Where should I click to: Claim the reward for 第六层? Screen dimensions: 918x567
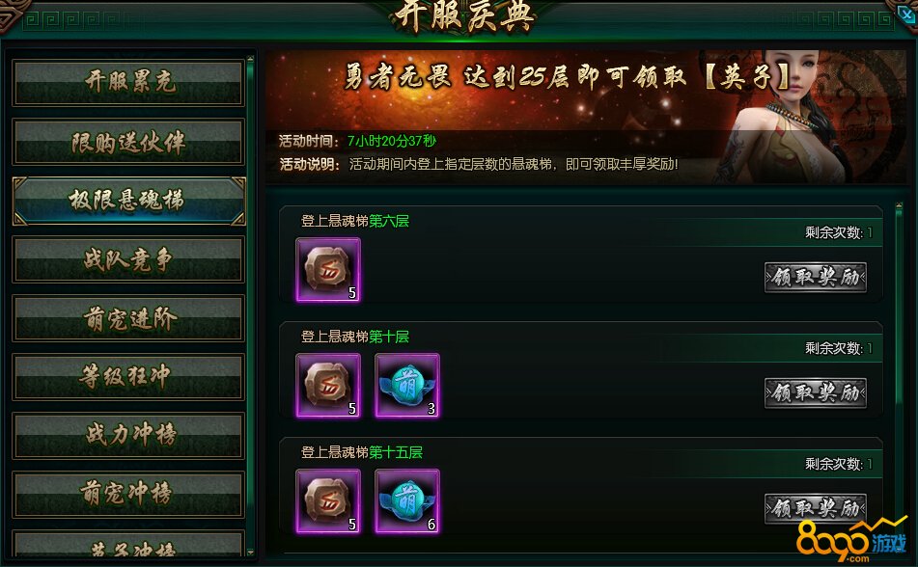click(x=816, y=278)
